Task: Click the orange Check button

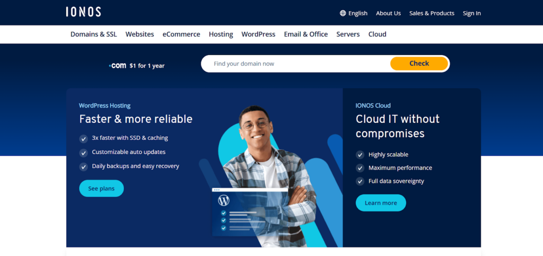Action: point(419,64)
